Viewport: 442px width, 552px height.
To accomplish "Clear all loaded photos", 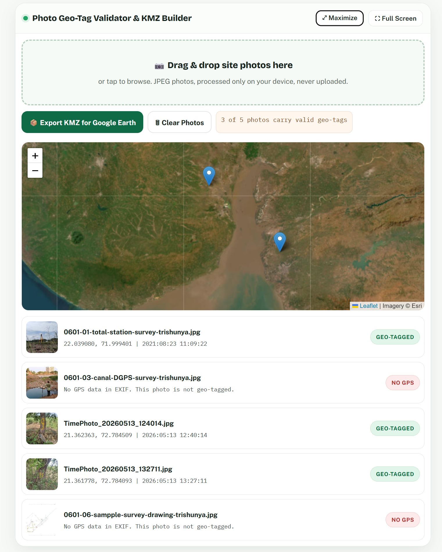I will point(180,122).
